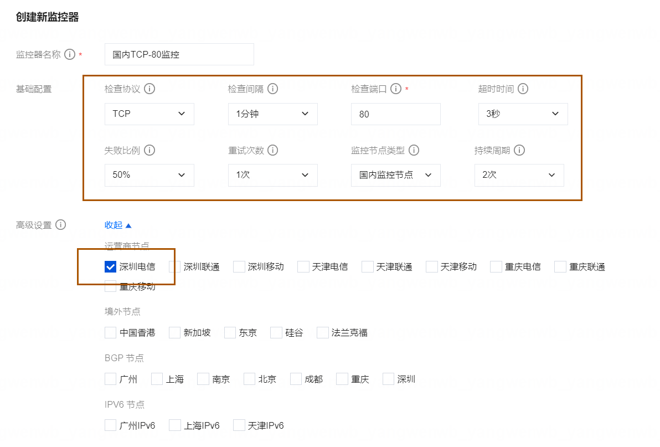The width and height of the screenshot is (660, 447).
Task: Click info icon beside 超时时间
Action: coord(523,89)
